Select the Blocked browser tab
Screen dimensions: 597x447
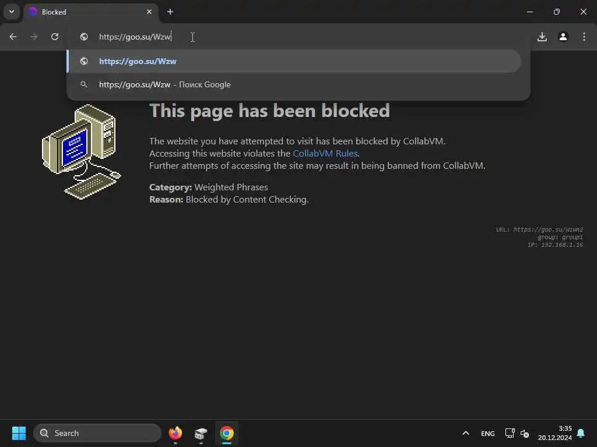90,12
